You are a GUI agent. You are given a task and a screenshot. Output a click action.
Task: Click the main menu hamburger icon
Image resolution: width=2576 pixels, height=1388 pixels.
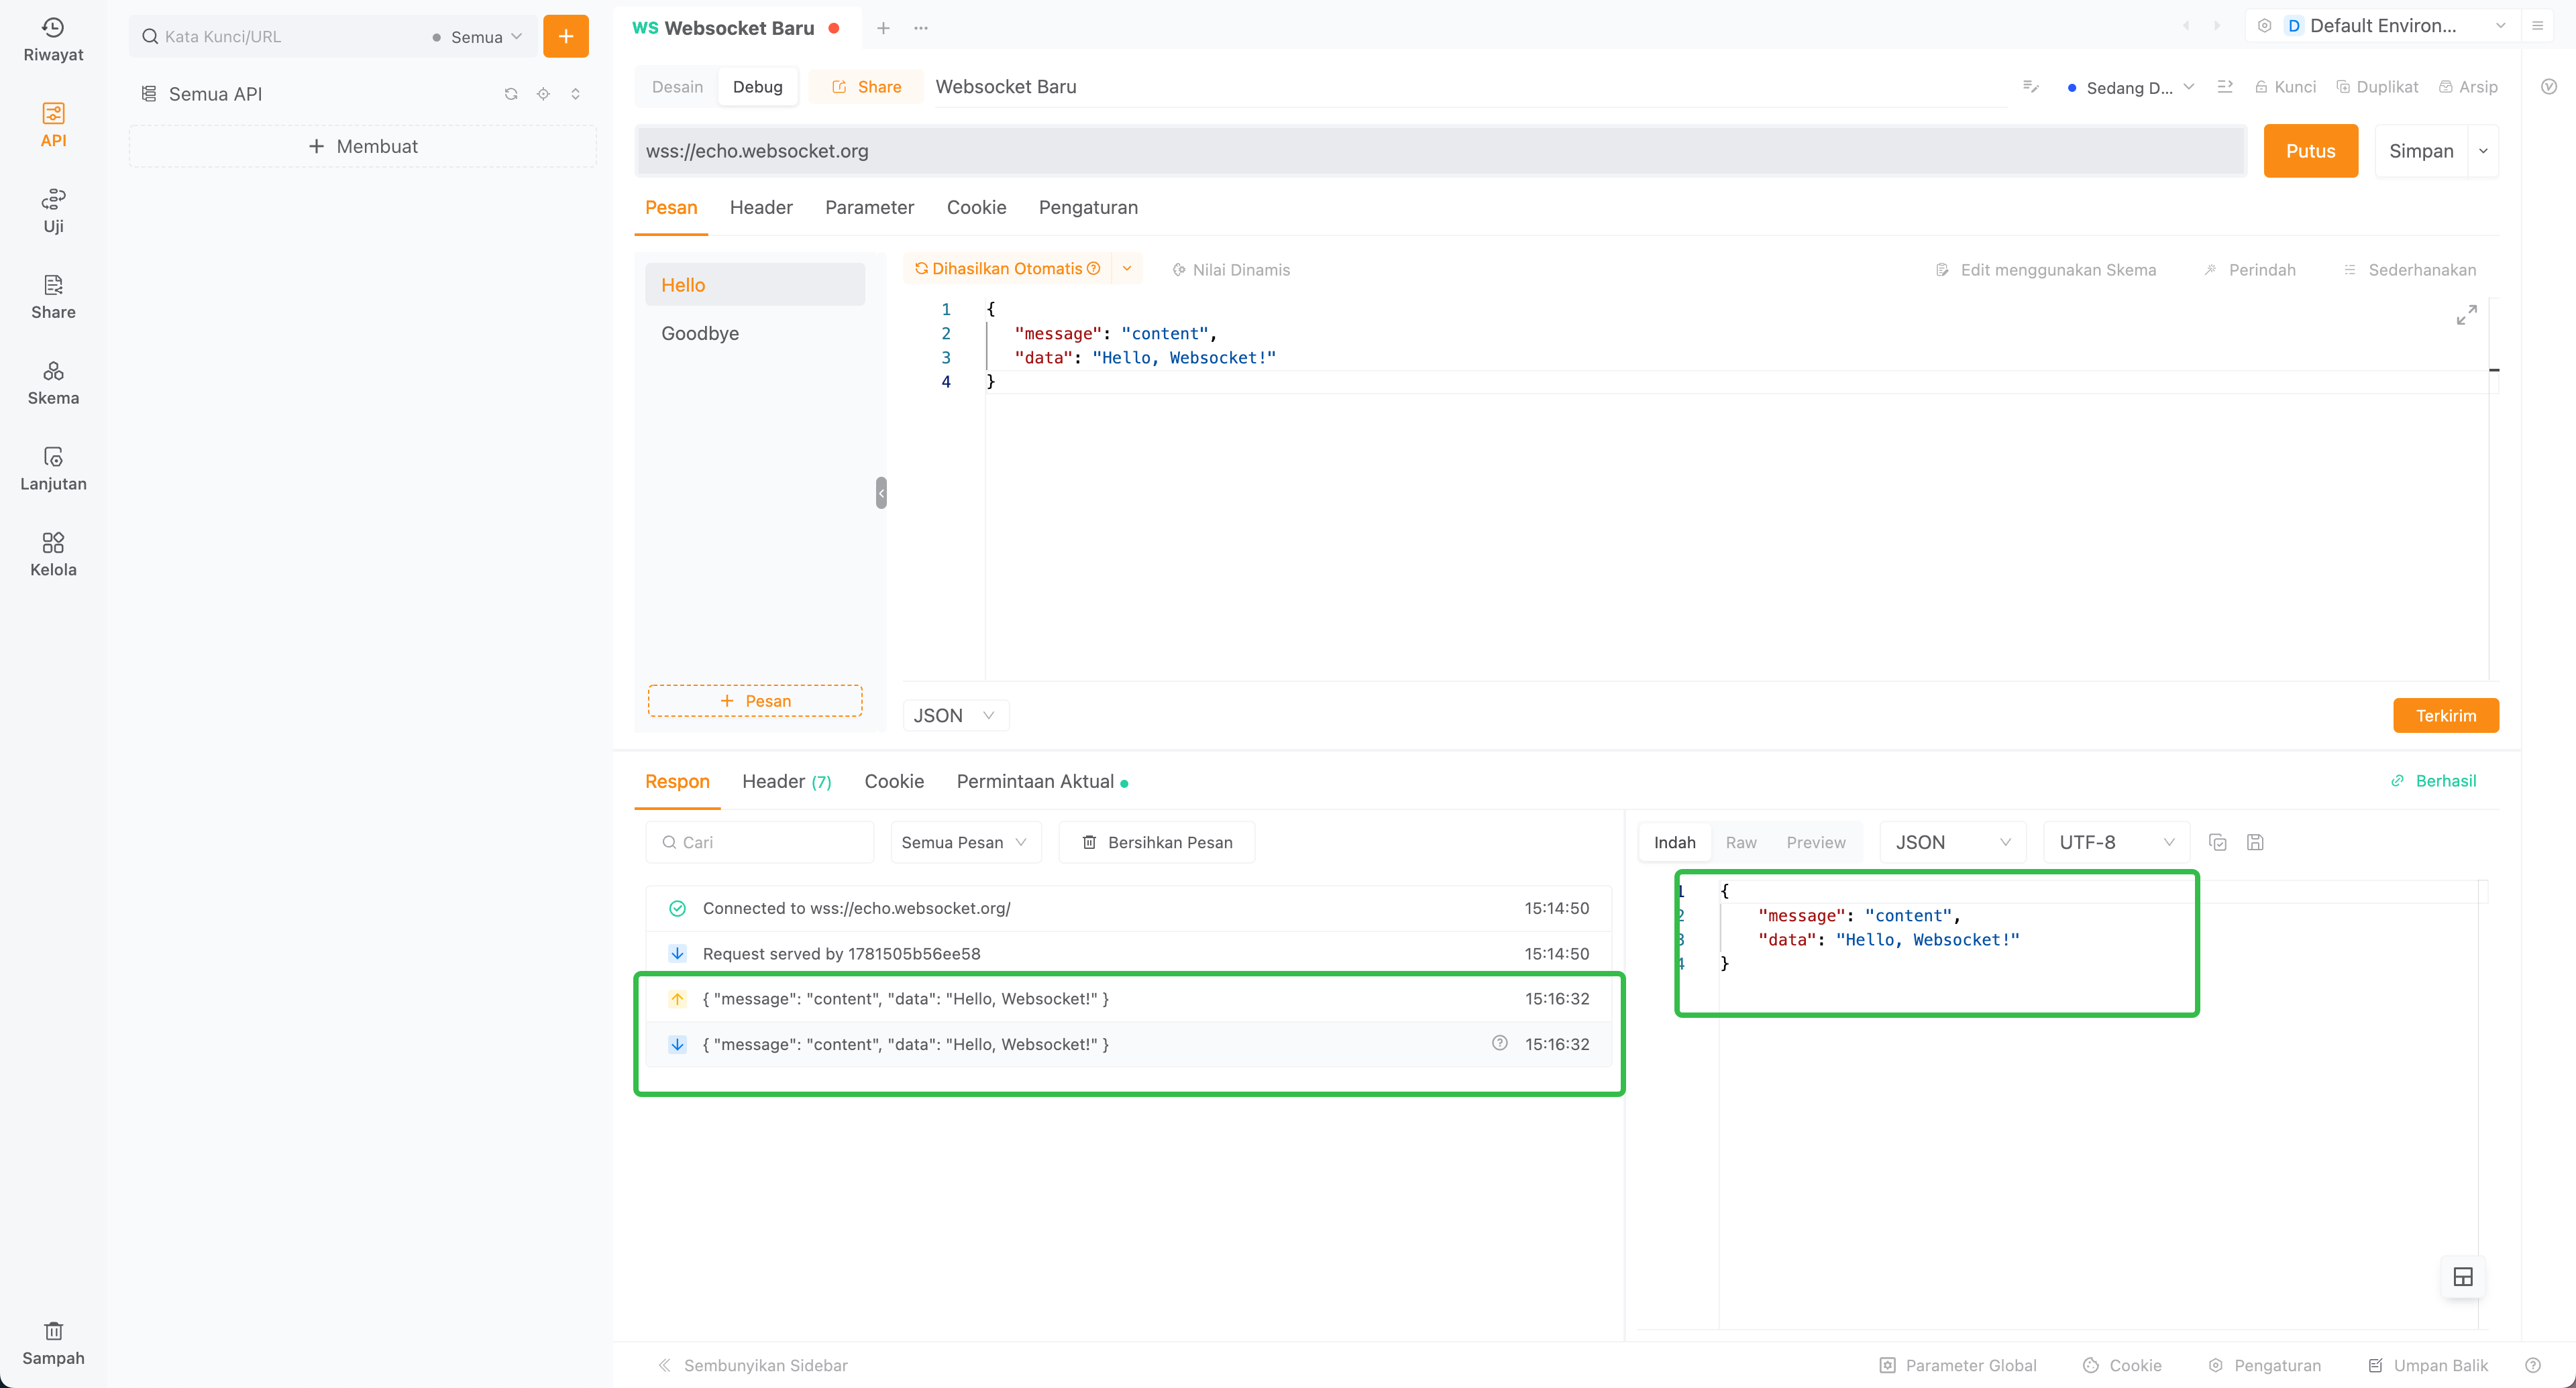tap(2537, 26)
